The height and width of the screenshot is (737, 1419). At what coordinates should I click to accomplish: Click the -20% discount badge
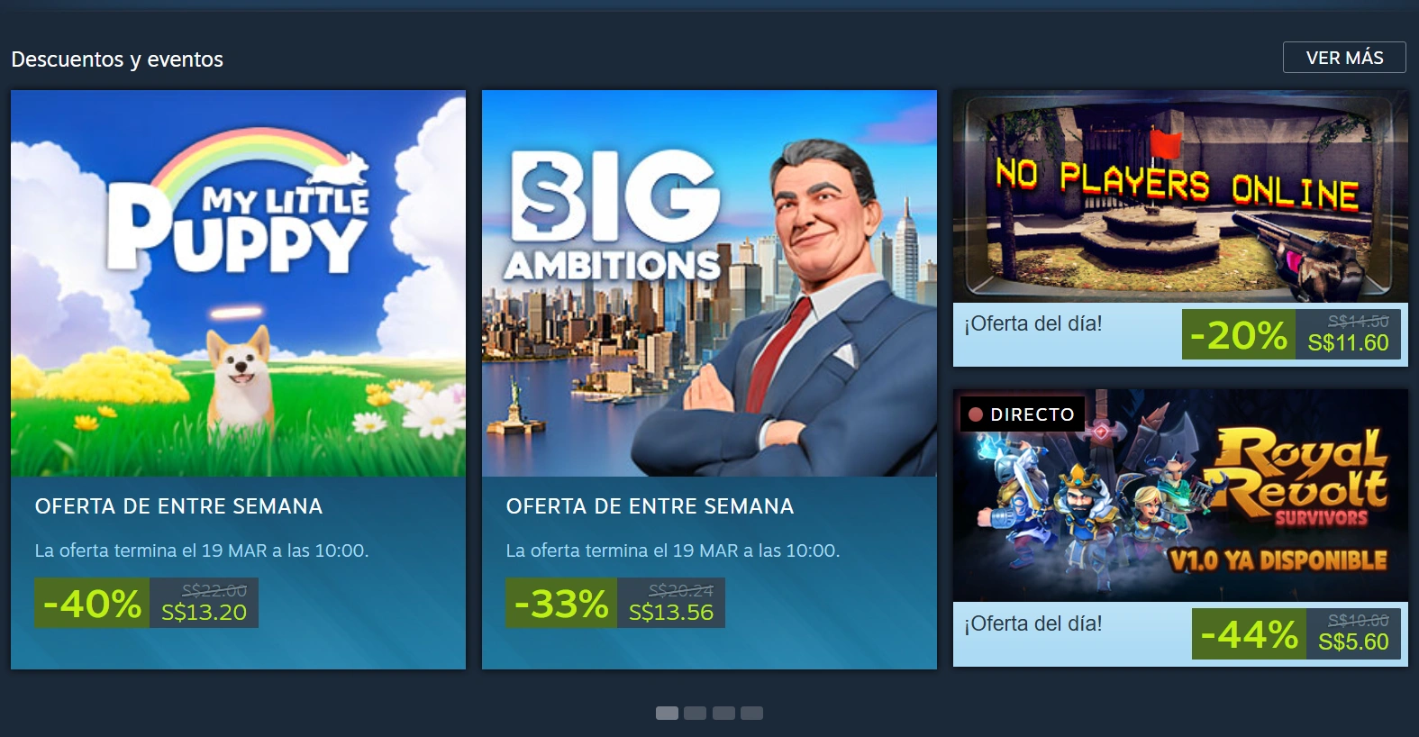point(1239,335)
